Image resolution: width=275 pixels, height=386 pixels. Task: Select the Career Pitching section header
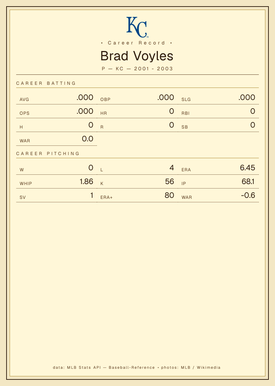click(48, 154)
